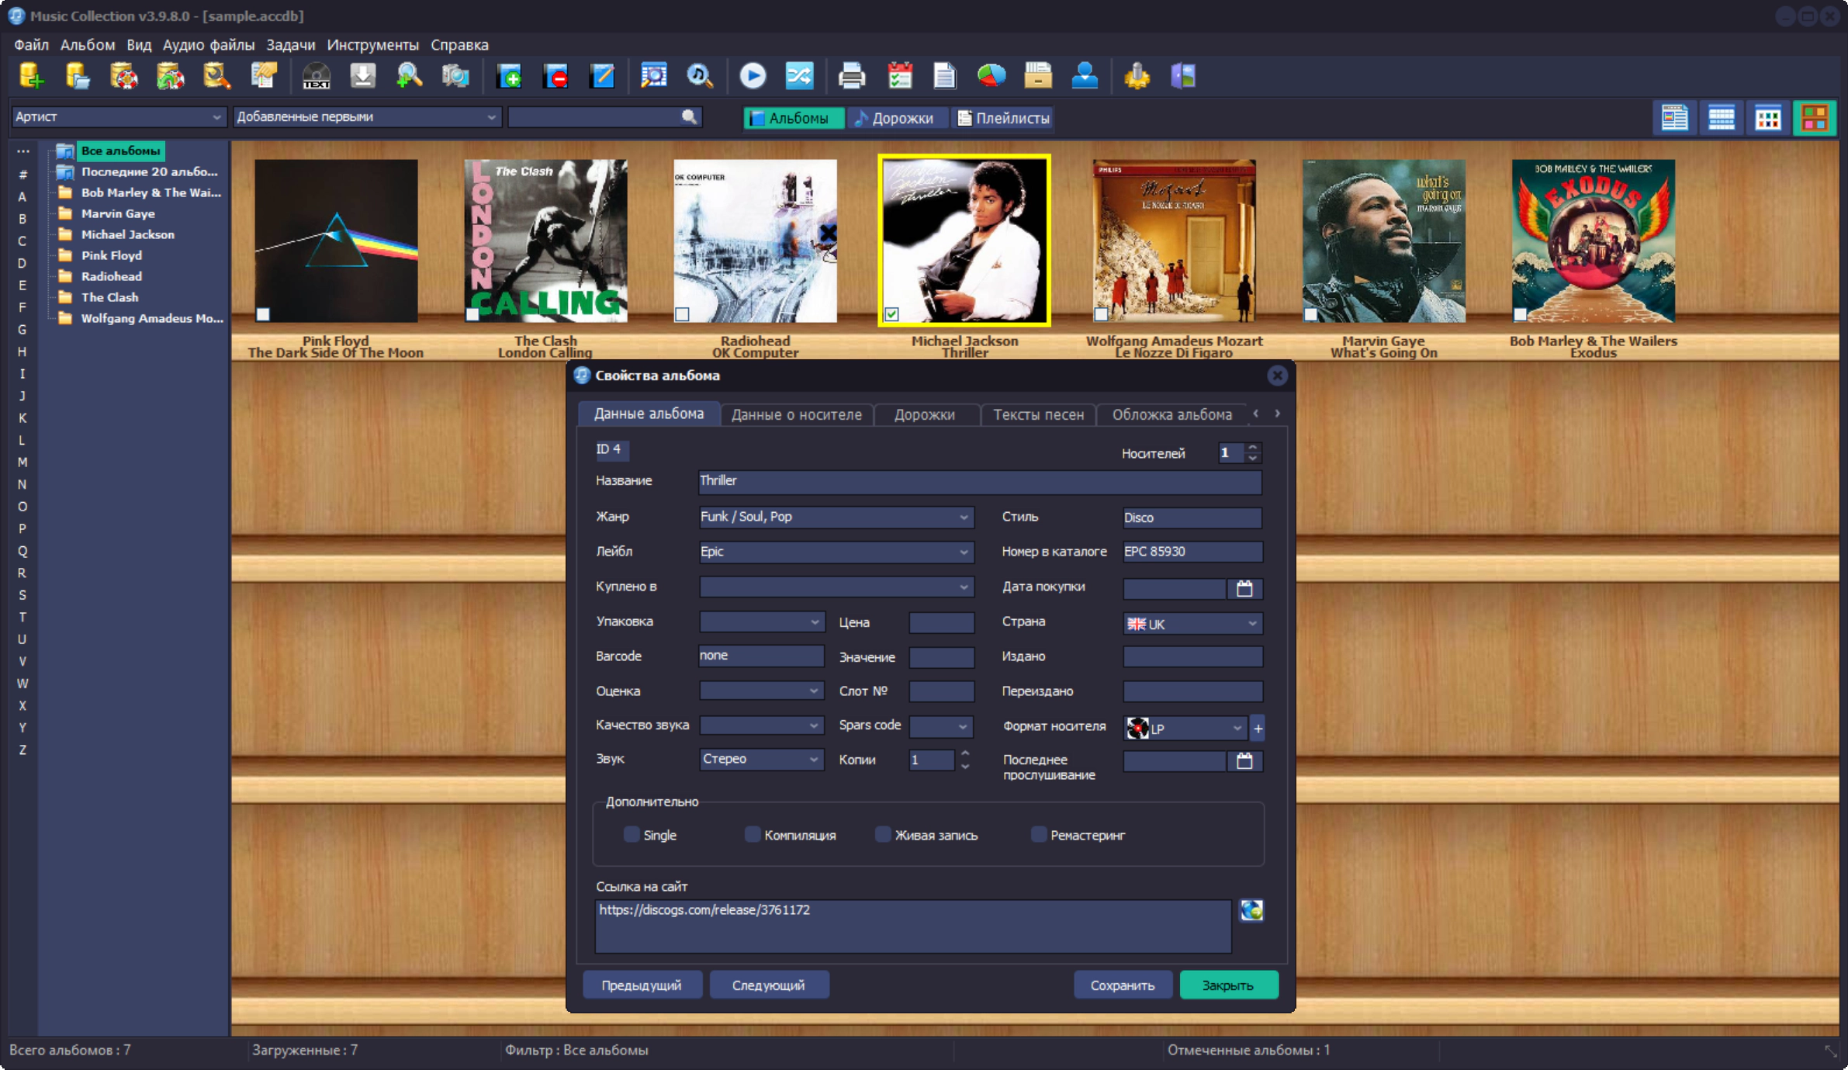Add media format with plus button
1848x1070 pixels.
(1258, 728)
